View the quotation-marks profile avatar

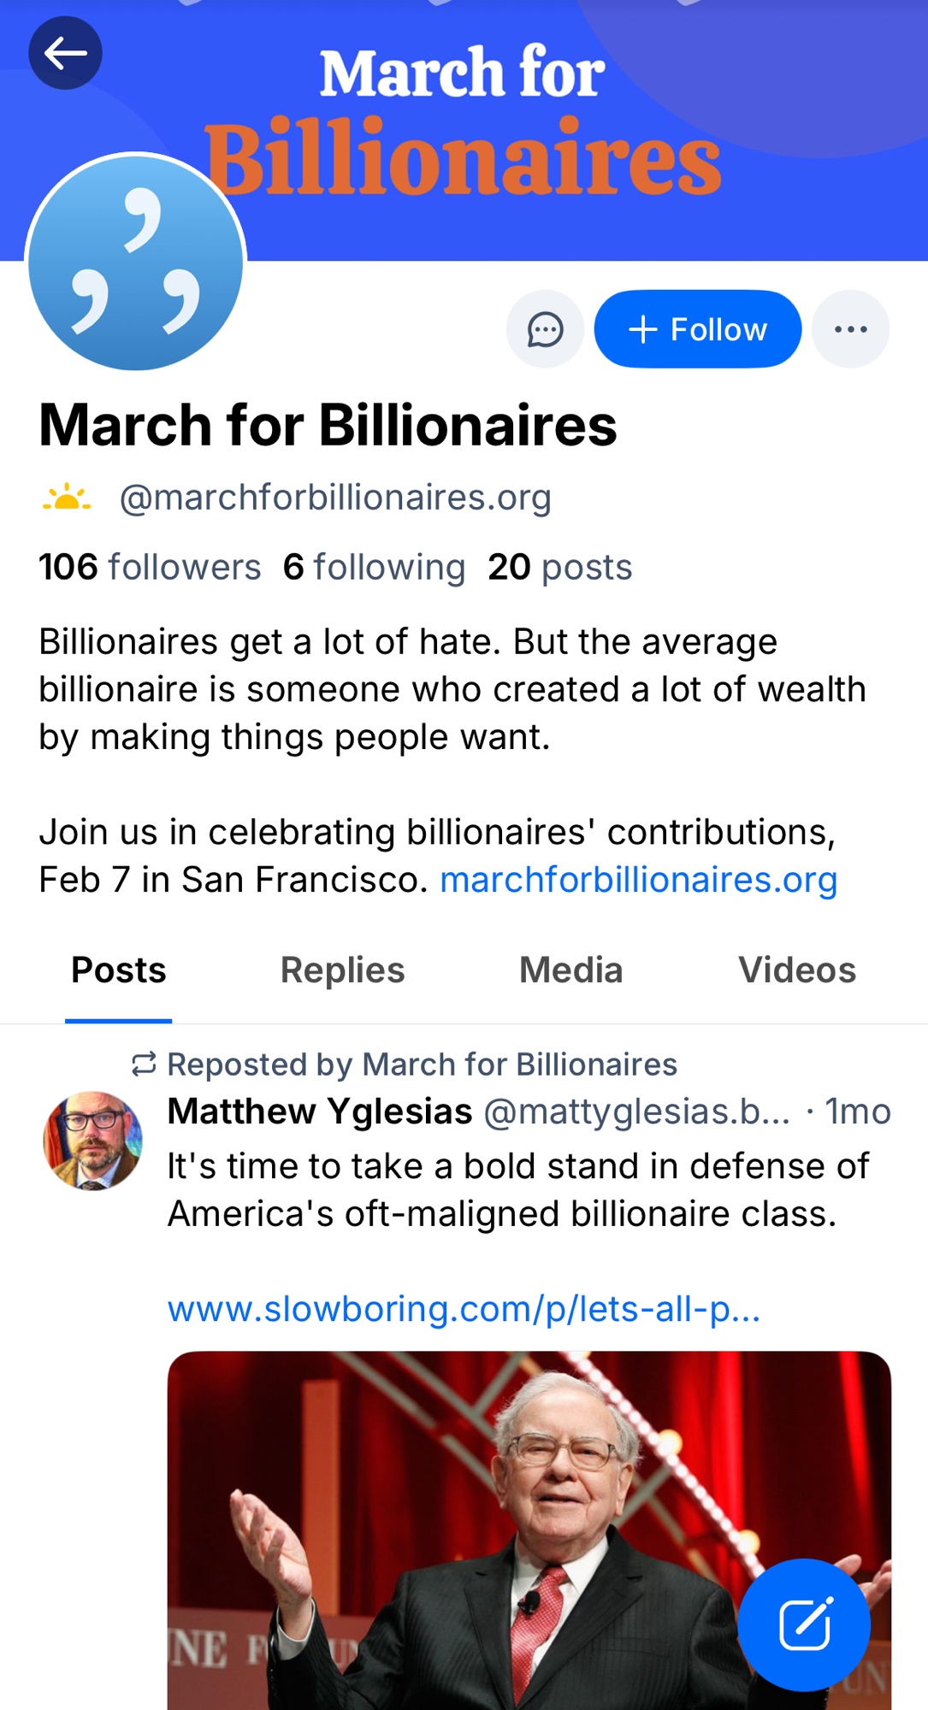[x=136, y=263]
